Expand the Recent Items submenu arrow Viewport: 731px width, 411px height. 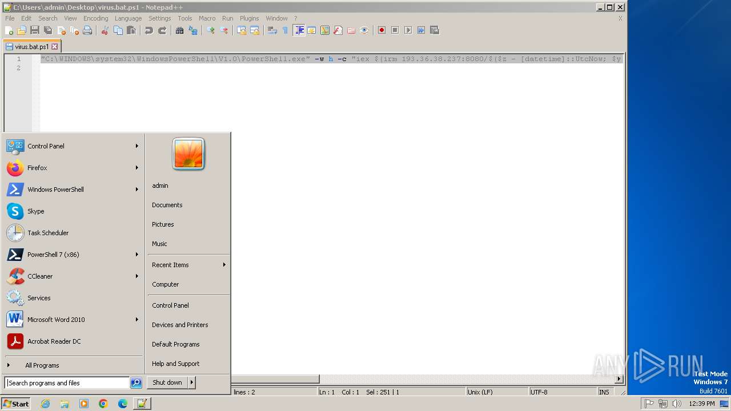point(224,265)
